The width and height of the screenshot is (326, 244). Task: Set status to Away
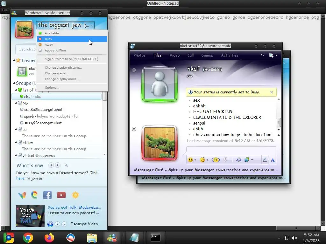(x=72, y=44)
